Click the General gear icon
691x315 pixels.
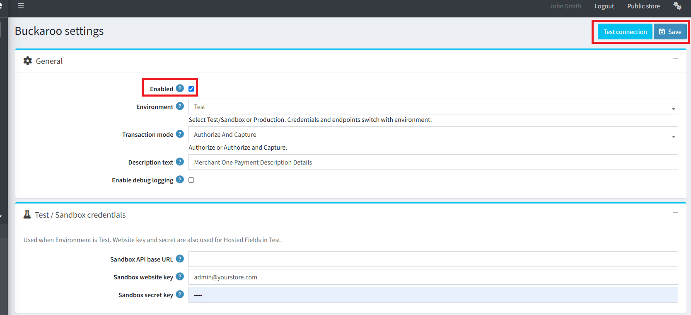[x=28, y=61]
